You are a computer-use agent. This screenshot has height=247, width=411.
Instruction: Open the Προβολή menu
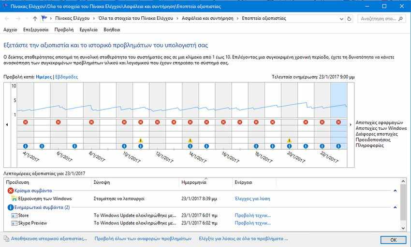(x=64, y=29)
